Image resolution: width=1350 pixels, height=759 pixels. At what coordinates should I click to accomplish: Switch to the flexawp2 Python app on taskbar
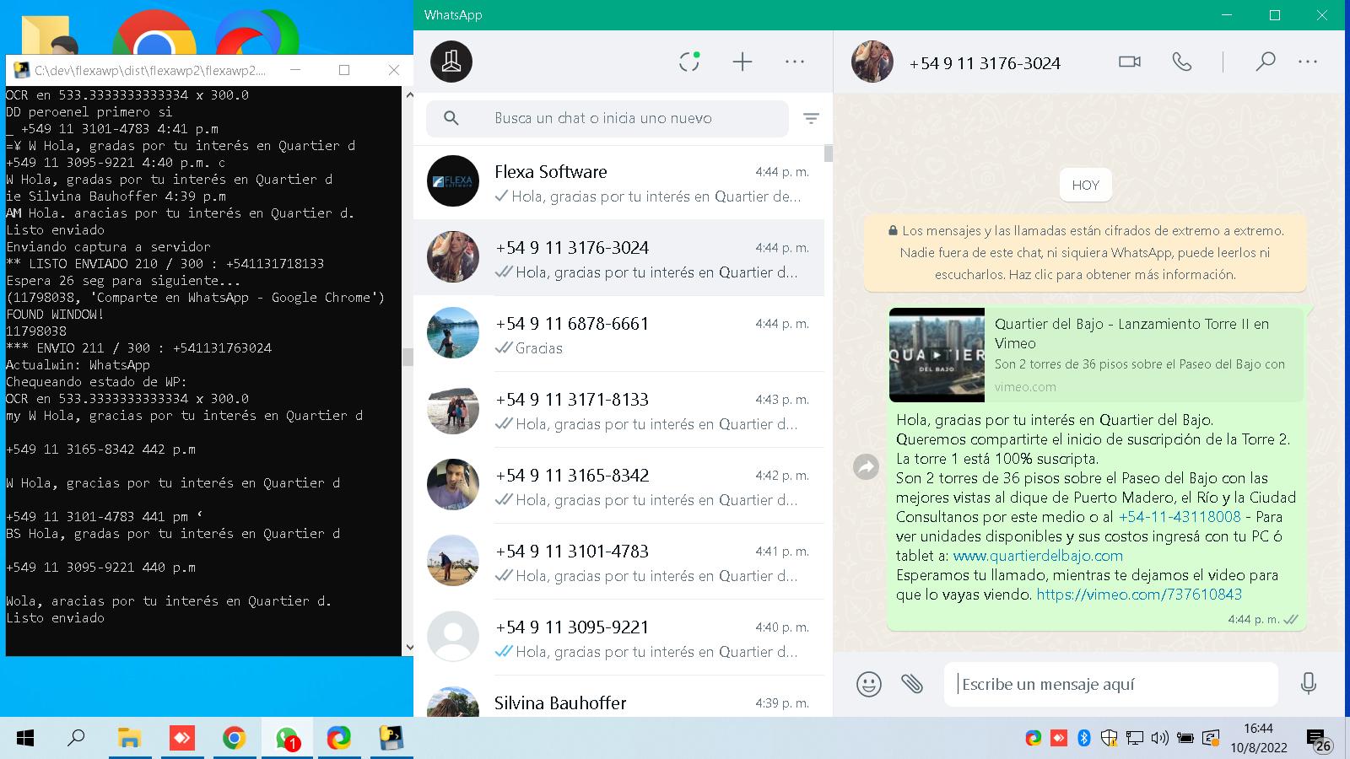pos(391,739)
